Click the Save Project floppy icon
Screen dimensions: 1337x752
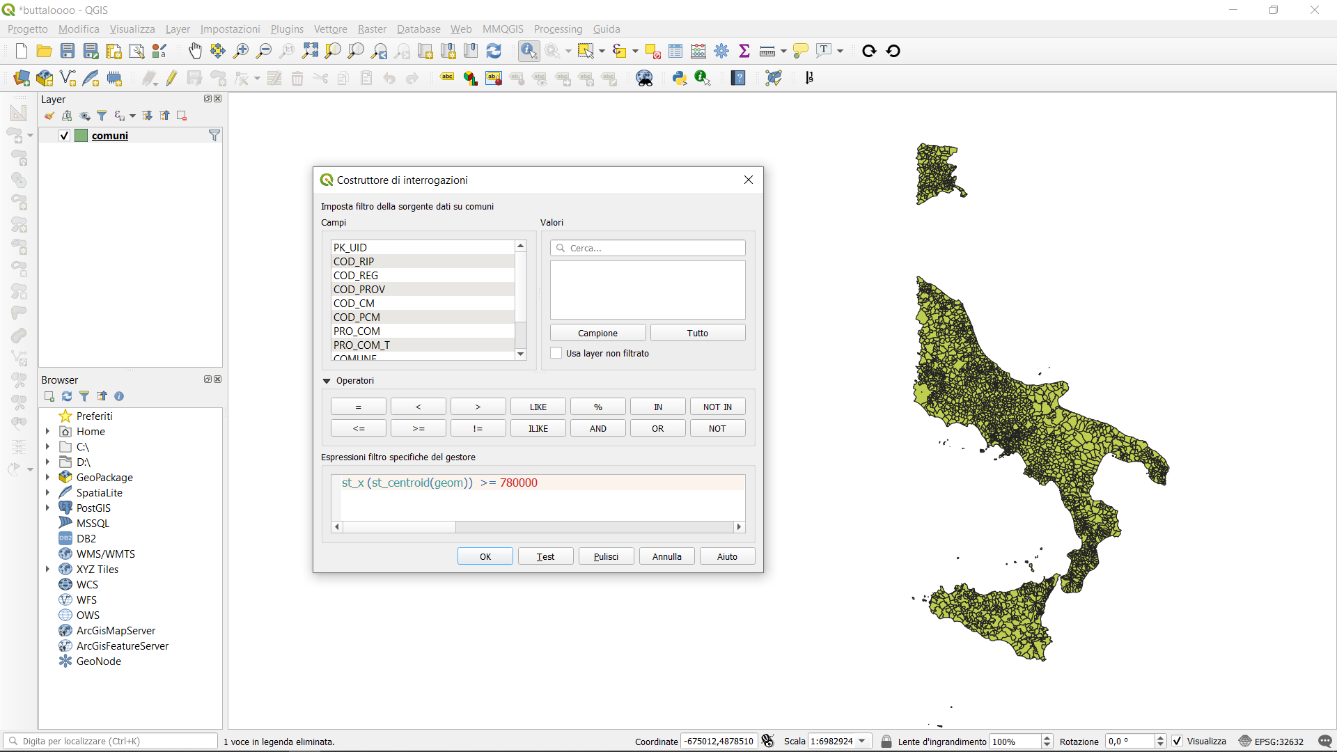[68, 51]
